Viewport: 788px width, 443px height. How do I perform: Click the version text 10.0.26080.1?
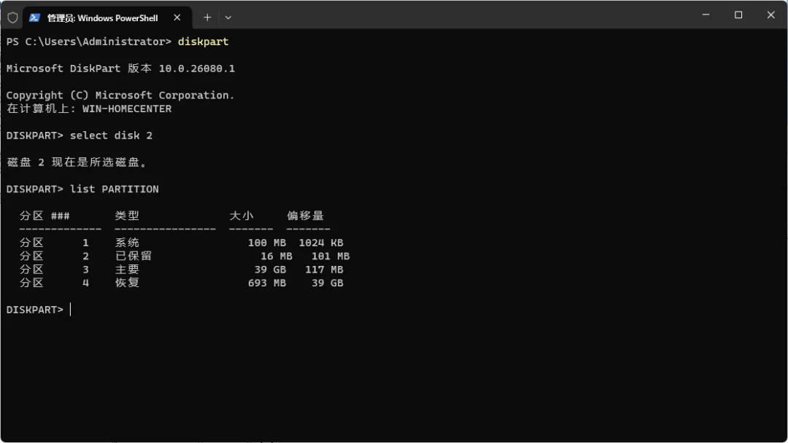196,68
